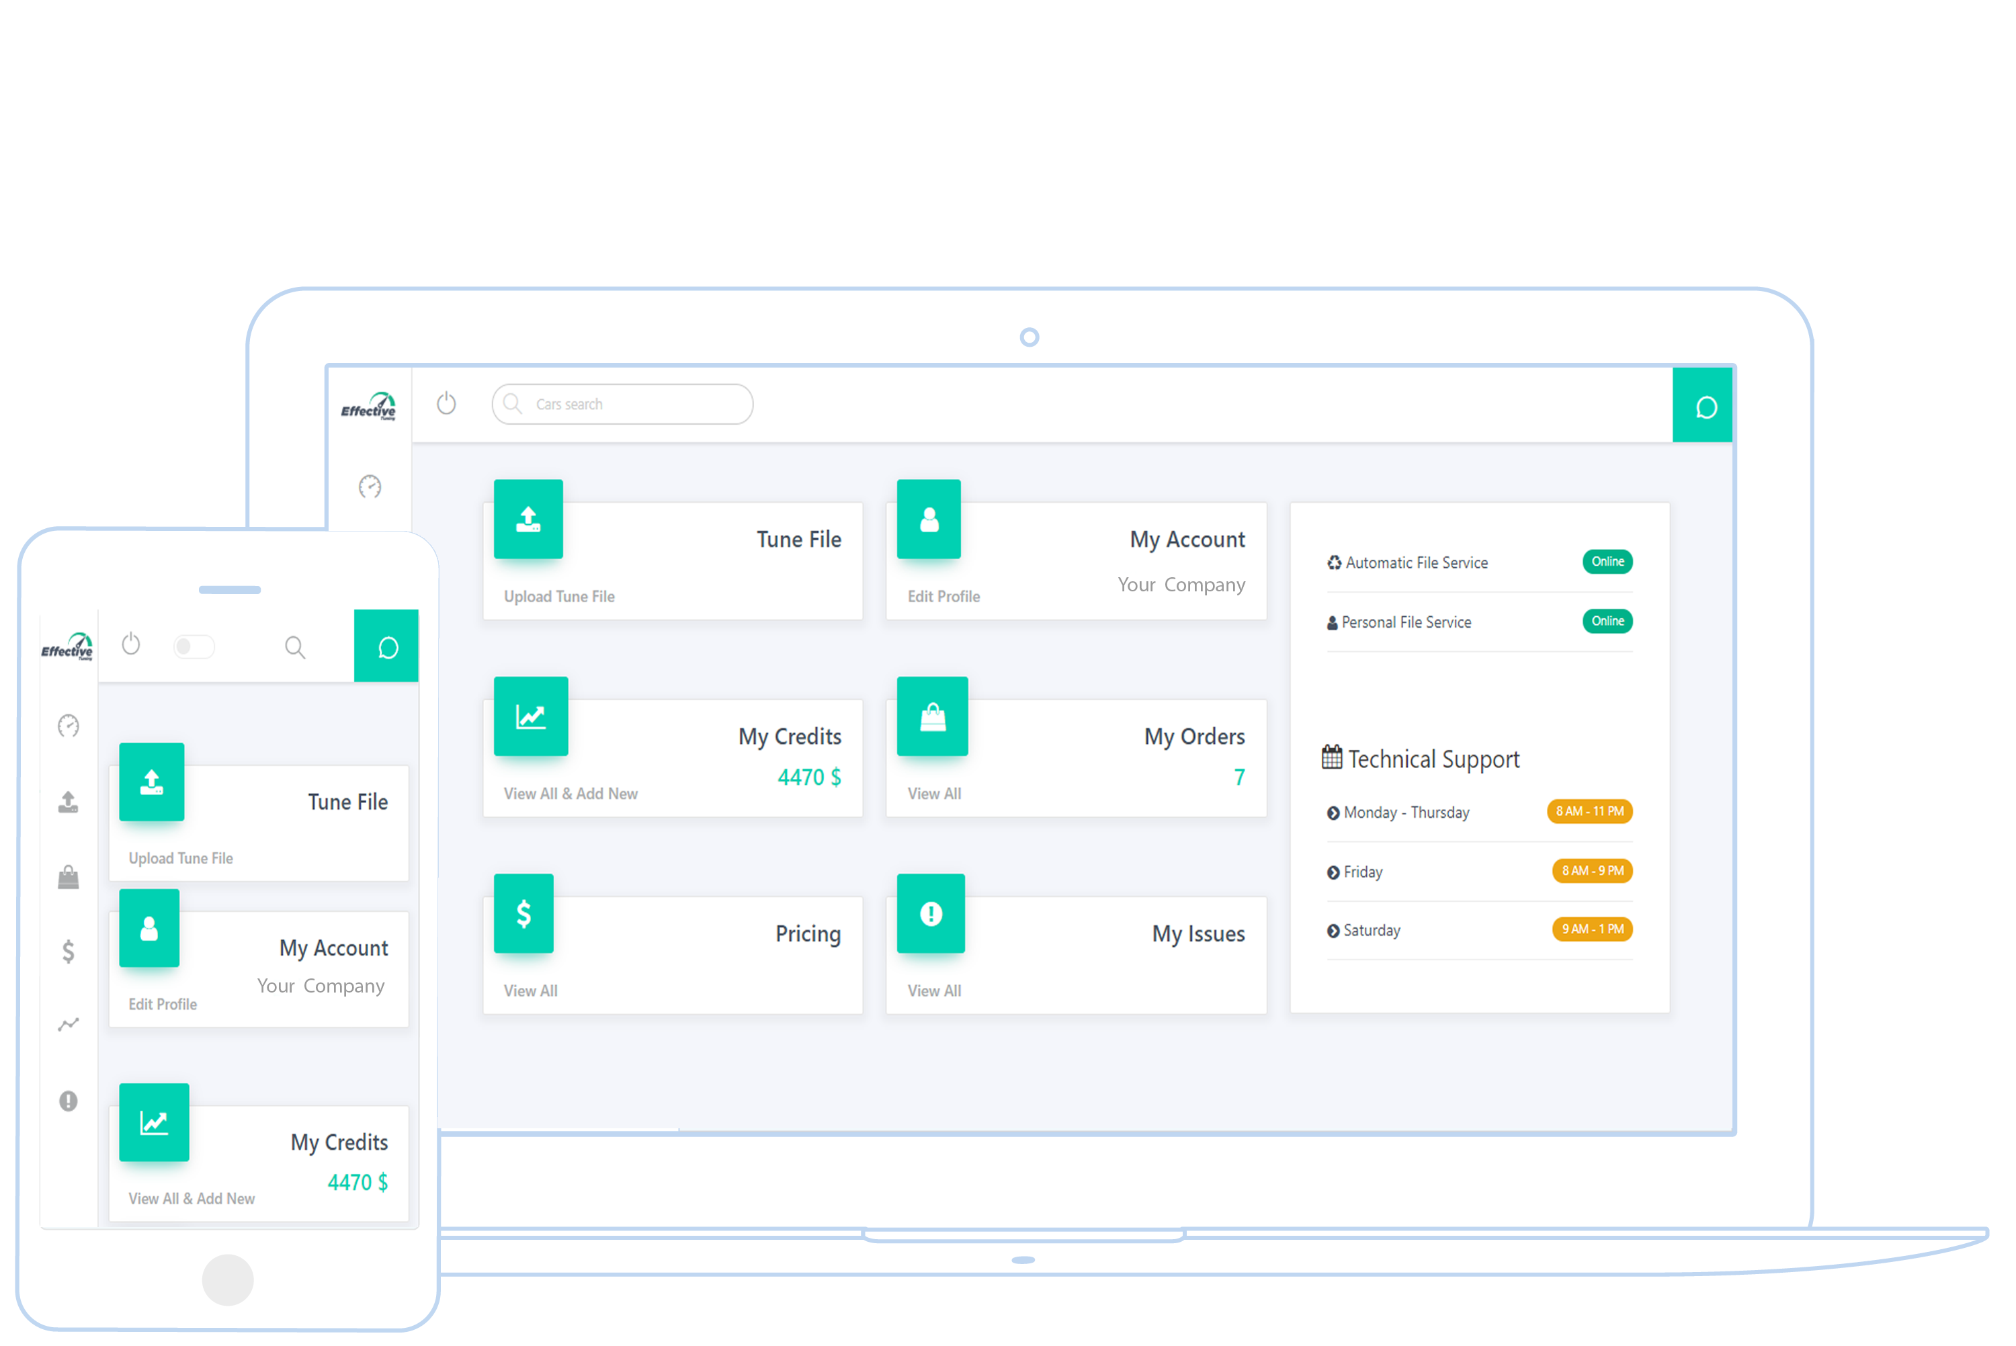Screen dimensions: 2016x1346
Task: Click the phone sidebar upload icon
Action: (x=69, y=802)
